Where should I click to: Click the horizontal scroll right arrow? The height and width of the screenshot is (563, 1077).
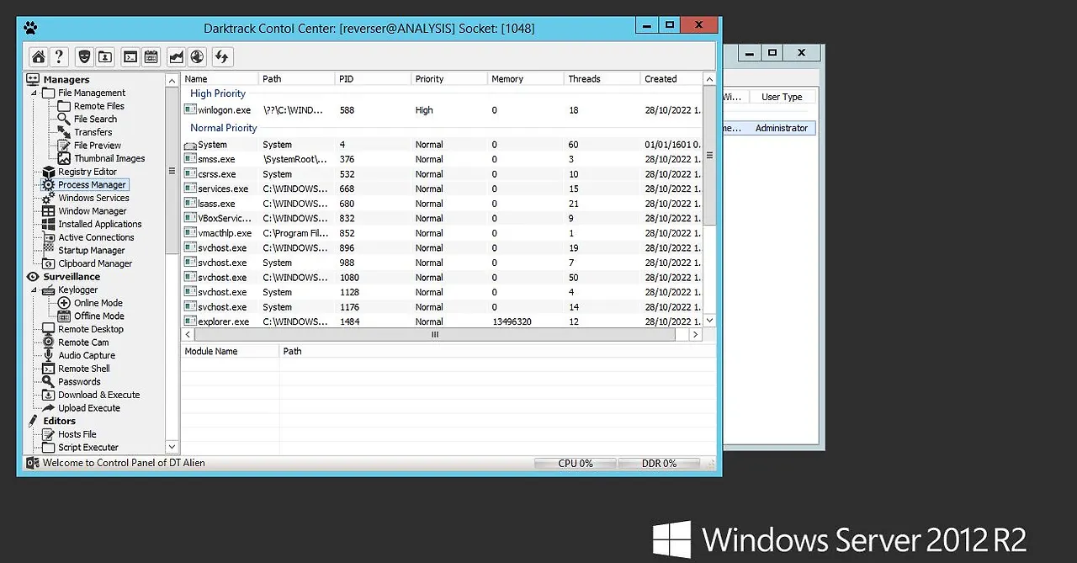click(695, 334)
